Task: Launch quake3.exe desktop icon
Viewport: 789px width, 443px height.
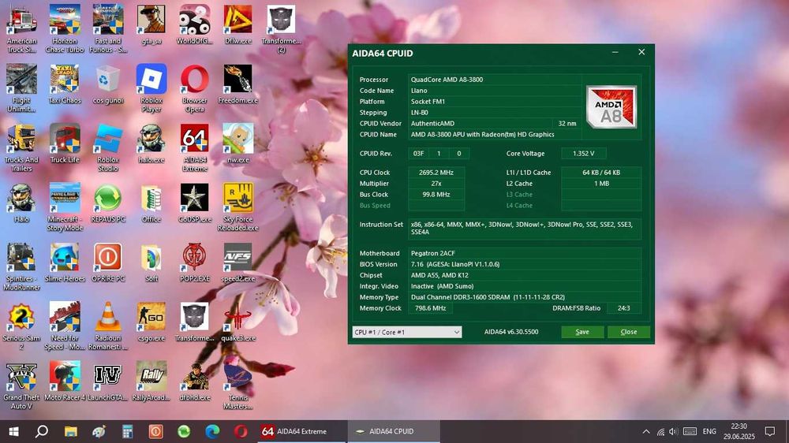Action: pyautogui.click(x=237, y=322)
